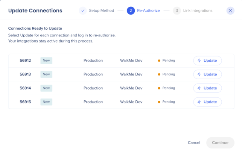Click WalkMe Dev in row 56915
Screen dimensions: 242x156
pos(131,102)
